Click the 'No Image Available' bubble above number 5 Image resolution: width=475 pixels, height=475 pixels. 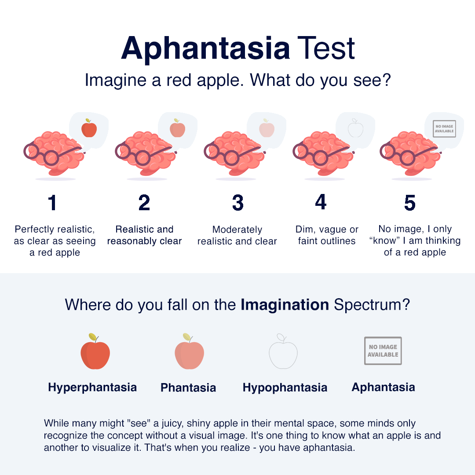click(x=444, y=128)
